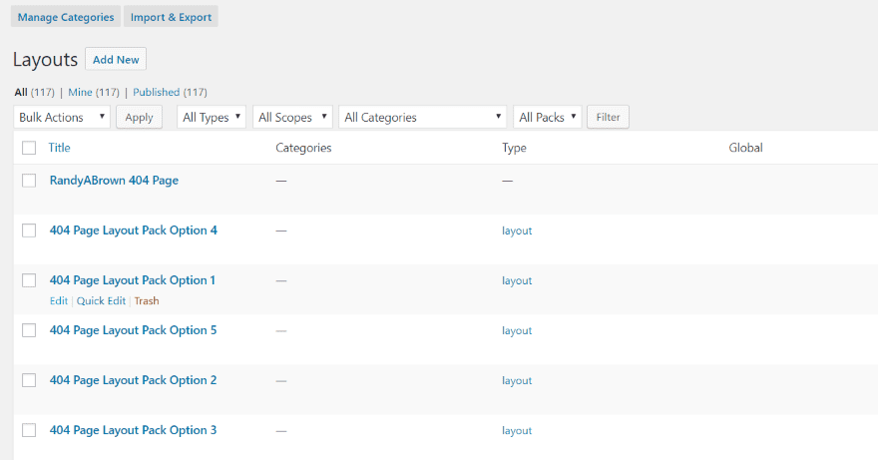
Task: Tick the select-all checkbox in table header
Action: coord(29,148)
